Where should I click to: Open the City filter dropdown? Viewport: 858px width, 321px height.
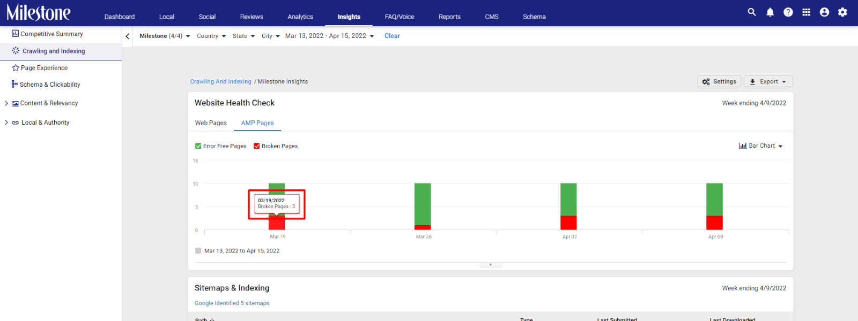(x=271, y=36)
